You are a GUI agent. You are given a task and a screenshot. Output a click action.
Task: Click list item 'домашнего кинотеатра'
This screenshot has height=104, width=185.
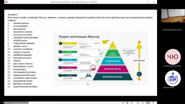[x=25, y=78]
